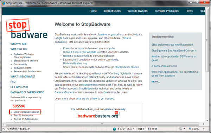Open A successful web chat post
This screenshot has height=133, width=211.
click(x=164, y=66)
